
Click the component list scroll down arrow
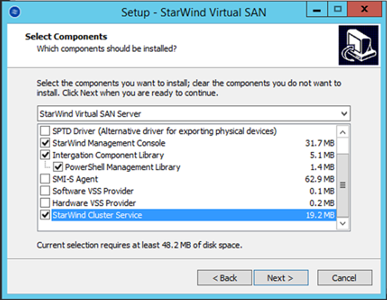343,223
